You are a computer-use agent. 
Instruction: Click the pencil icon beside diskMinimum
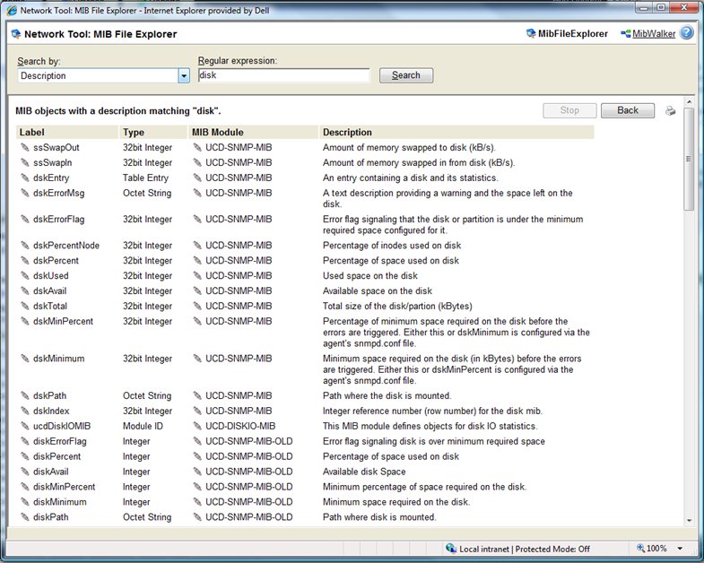pyautogui.click(x=25, y=503)
